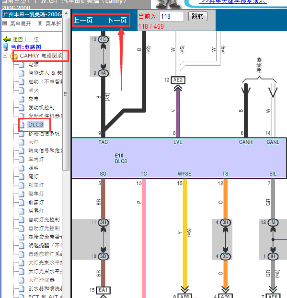Open 充电 tree item

pyautogui.click(x=34, y=99)
